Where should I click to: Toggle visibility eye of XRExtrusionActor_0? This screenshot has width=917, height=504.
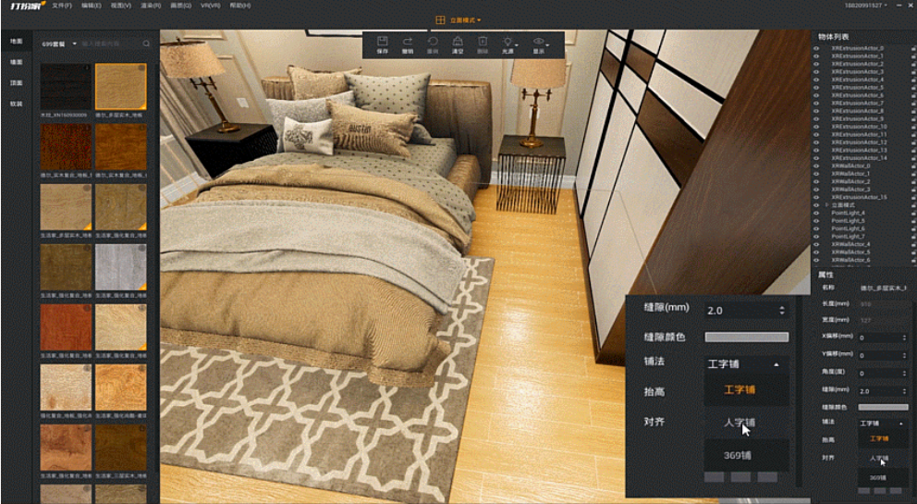(x=816, y=49)
